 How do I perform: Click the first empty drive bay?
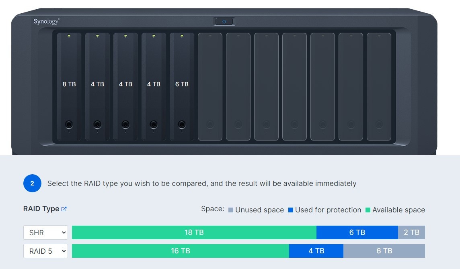tap(210, 86)
